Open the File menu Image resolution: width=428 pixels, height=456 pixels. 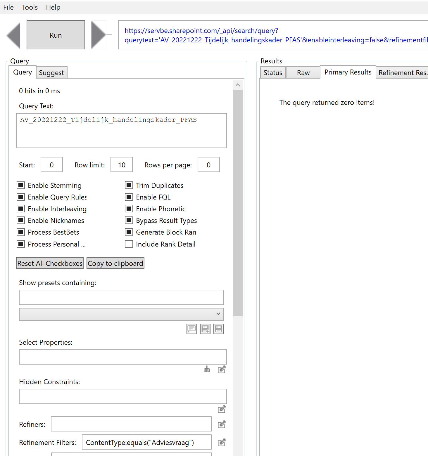coord(8,7)
